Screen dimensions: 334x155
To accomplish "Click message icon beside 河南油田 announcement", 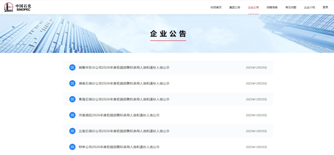I will [72, 115].
